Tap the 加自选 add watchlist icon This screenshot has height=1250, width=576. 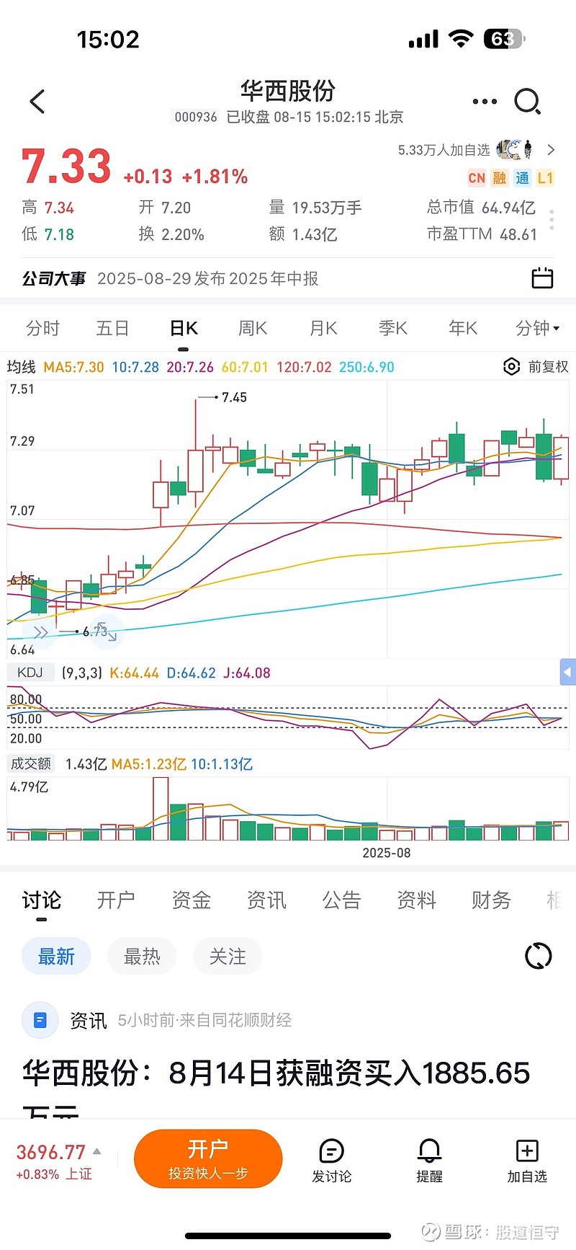pos(527,1151)
